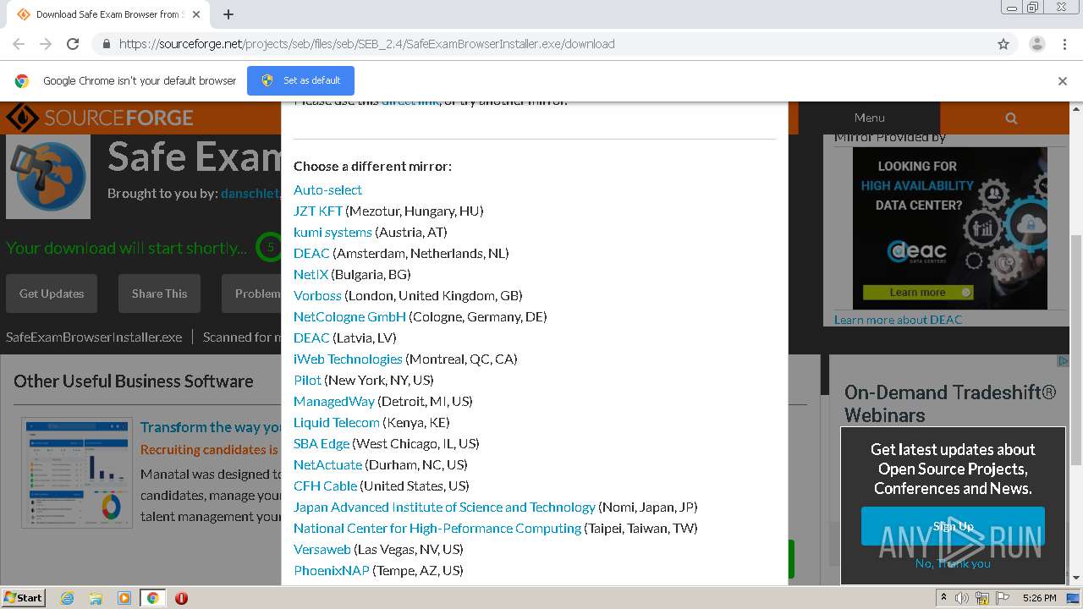Choose Pilot New York mirror
The image size is (1083, 609).
(307, 380)
